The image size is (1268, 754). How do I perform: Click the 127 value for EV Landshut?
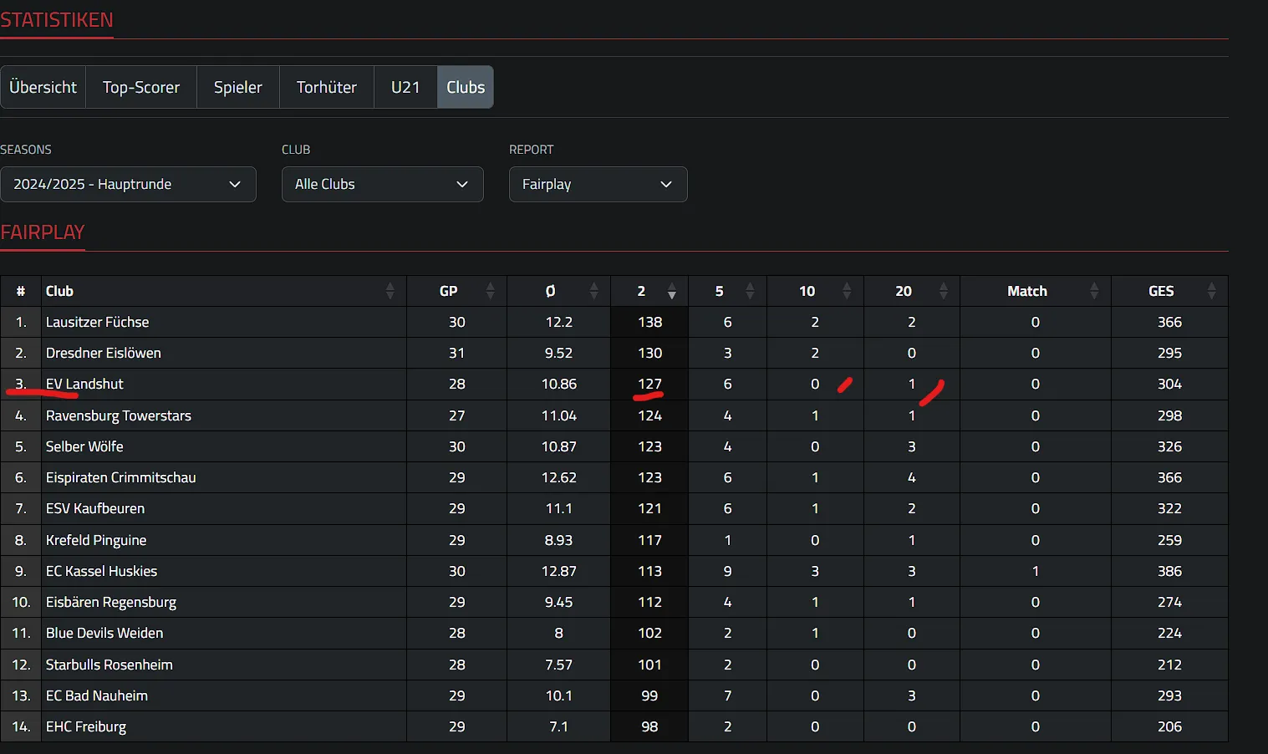(x=649, y=384)
